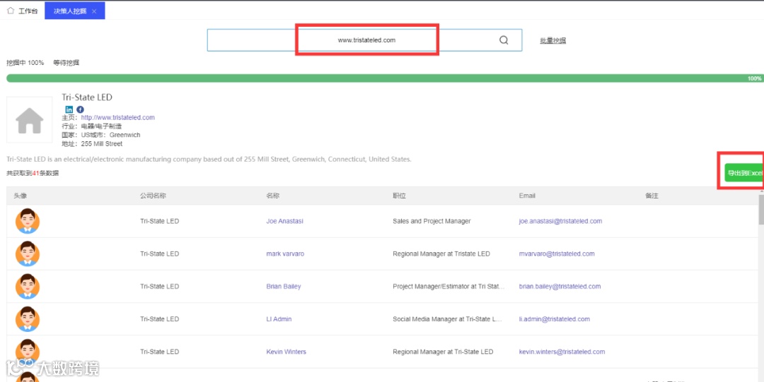The image size is (764, 382).
Task: Click Joe Anastasi's avatar icon
Action: click(x=28, y=221)
